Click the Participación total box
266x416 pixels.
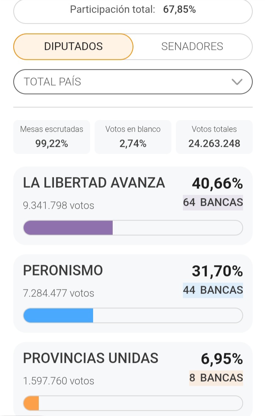click(x=133, y=10)
